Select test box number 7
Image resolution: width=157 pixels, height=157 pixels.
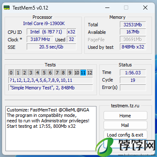[x=57, y=73]
